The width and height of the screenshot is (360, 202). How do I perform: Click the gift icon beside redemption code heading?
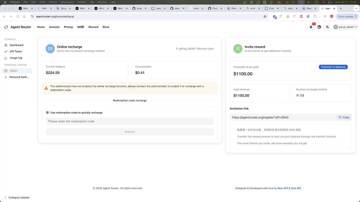[x=48, y=113]
